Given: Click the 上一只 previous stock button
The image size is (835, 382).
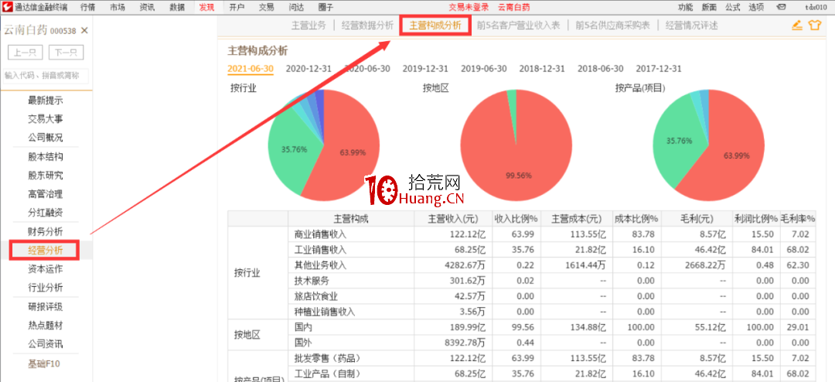Looking at the screenshot, I should (x=25, y=53).
